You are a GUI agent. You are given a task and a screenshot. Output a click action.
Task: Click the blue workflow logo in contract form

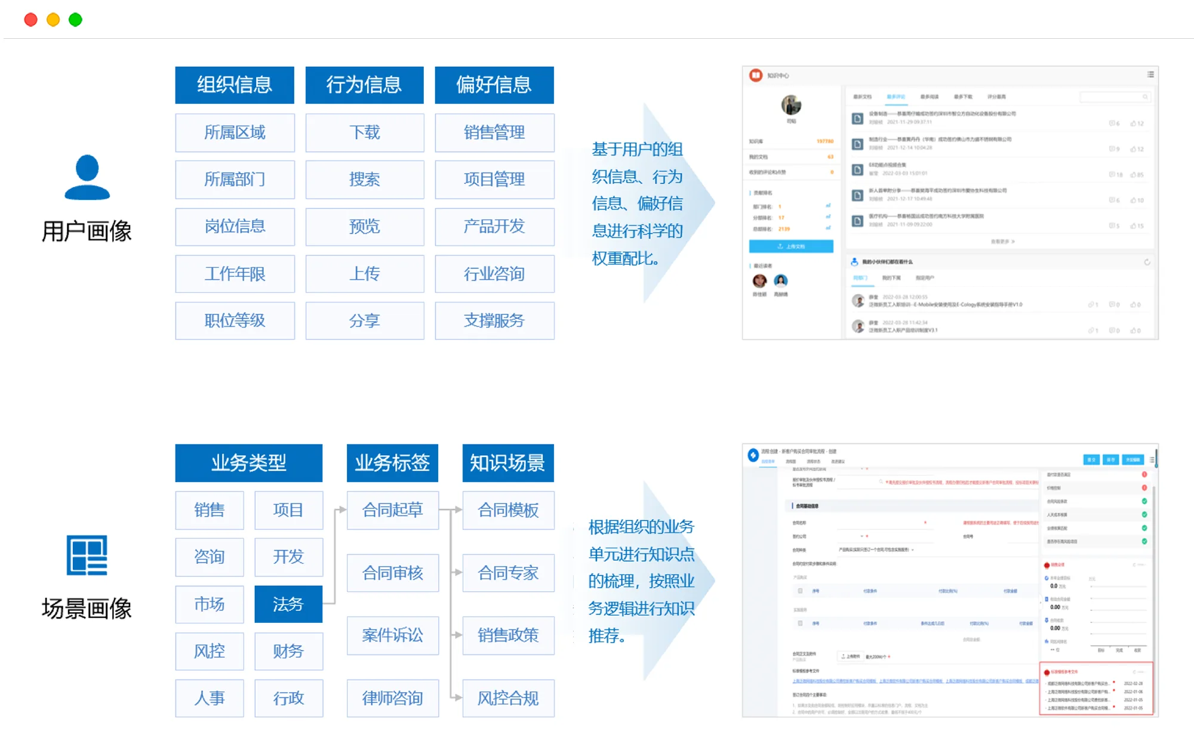point(753,455)
